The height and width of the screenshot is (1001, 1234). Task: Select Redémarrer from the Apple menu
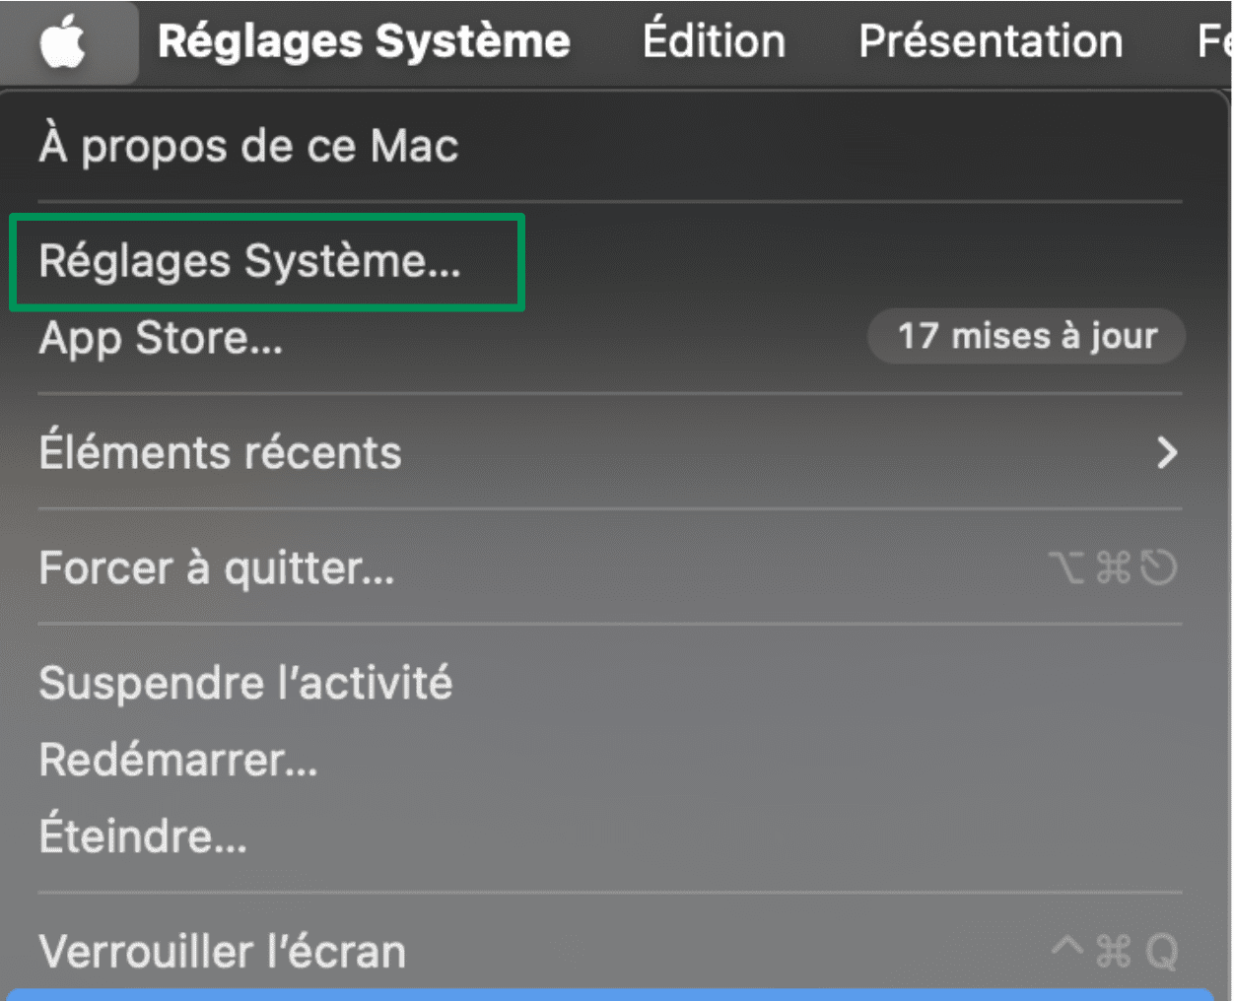tap(177, 759)
